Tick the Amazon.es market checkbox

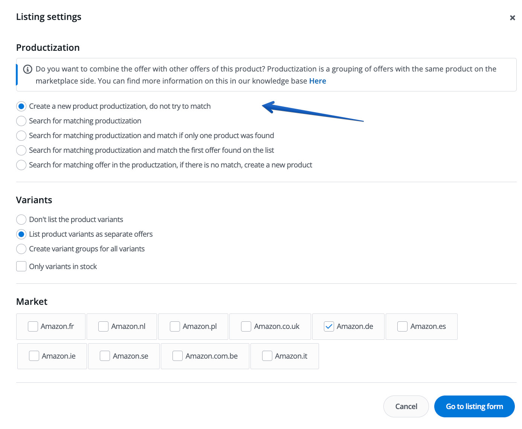click(x=403, y=327)
